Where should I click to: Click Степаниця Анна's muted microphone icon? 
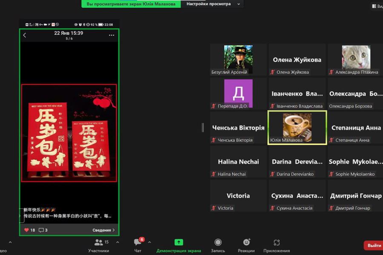click(332, 140)
